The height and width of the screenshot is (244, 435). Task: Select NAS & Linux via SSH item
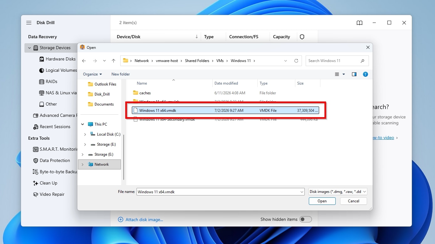pos(58,93)
